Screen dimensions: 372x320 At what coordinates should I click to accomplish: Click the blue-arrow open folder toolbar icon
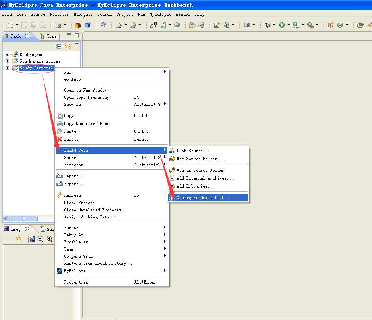(192, 25)
